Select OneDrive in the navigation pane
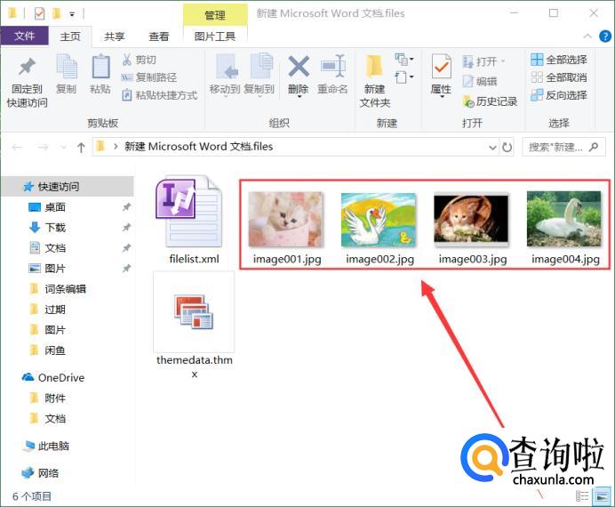 coord(60,377)
